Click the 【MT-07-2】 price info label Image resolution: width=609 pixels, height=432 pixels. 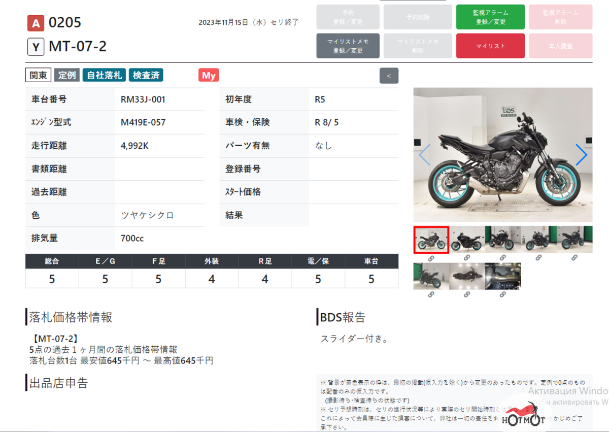(54, 339)
